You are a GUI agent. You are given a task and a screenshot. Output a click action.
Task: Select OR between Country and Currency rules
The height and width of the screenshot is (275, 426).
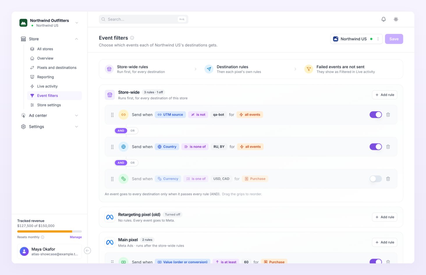132,163
